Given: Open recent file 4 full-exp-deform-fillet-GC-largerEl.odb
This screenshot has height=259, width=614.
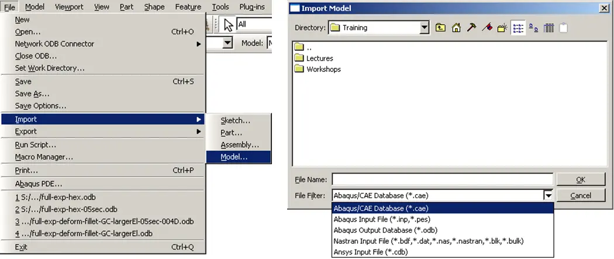Looking at the screenshot, I should point(102,234).
